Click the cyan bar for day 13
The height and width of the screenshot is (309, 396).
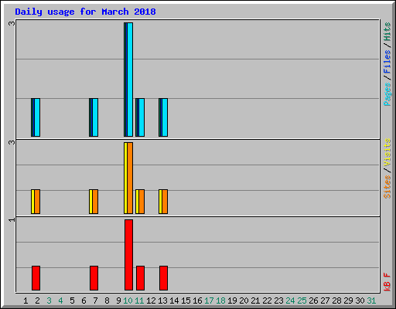[x=165, y=117]
